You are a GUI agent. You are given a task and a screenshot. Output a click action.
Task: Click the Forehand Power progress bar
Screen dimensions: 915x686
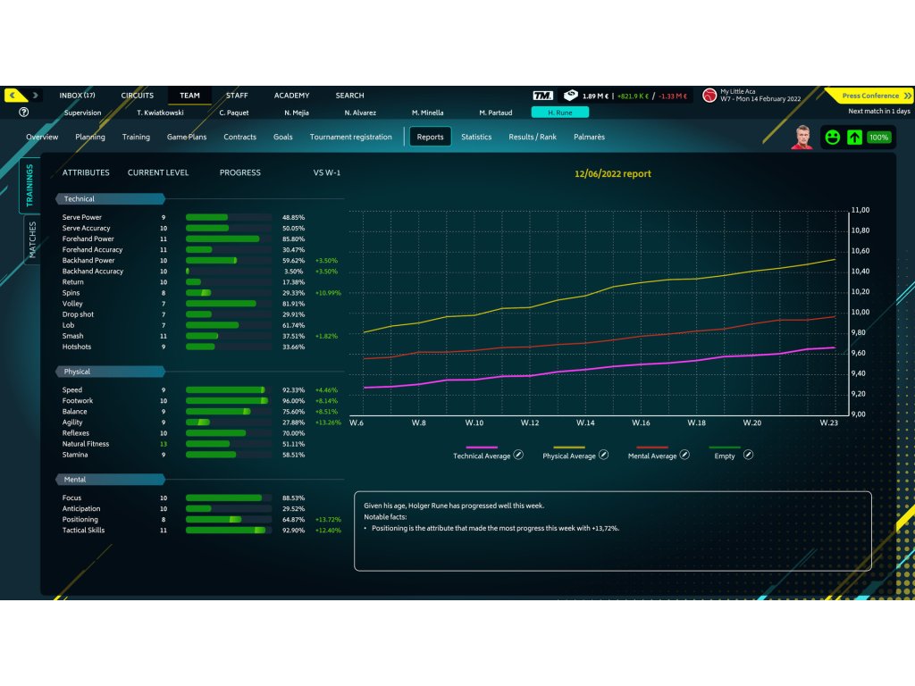point(229,239)
